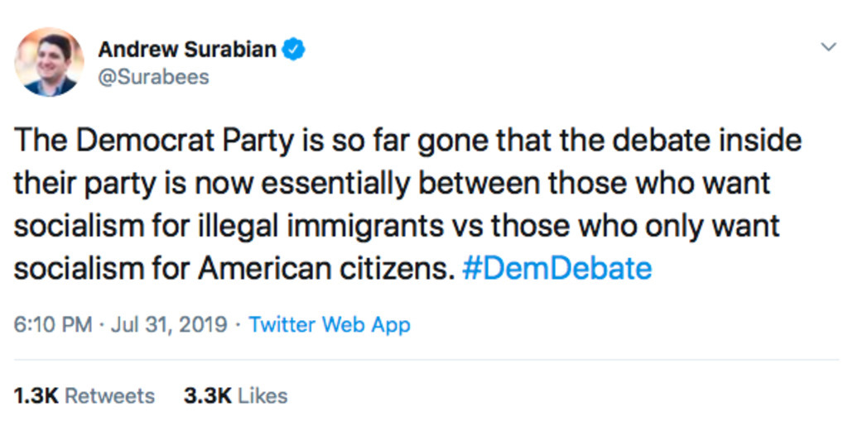This screenshot has height=426, width=848.
Task: Open the #DemDebate hashtag
Action: [x=556, y=269]
